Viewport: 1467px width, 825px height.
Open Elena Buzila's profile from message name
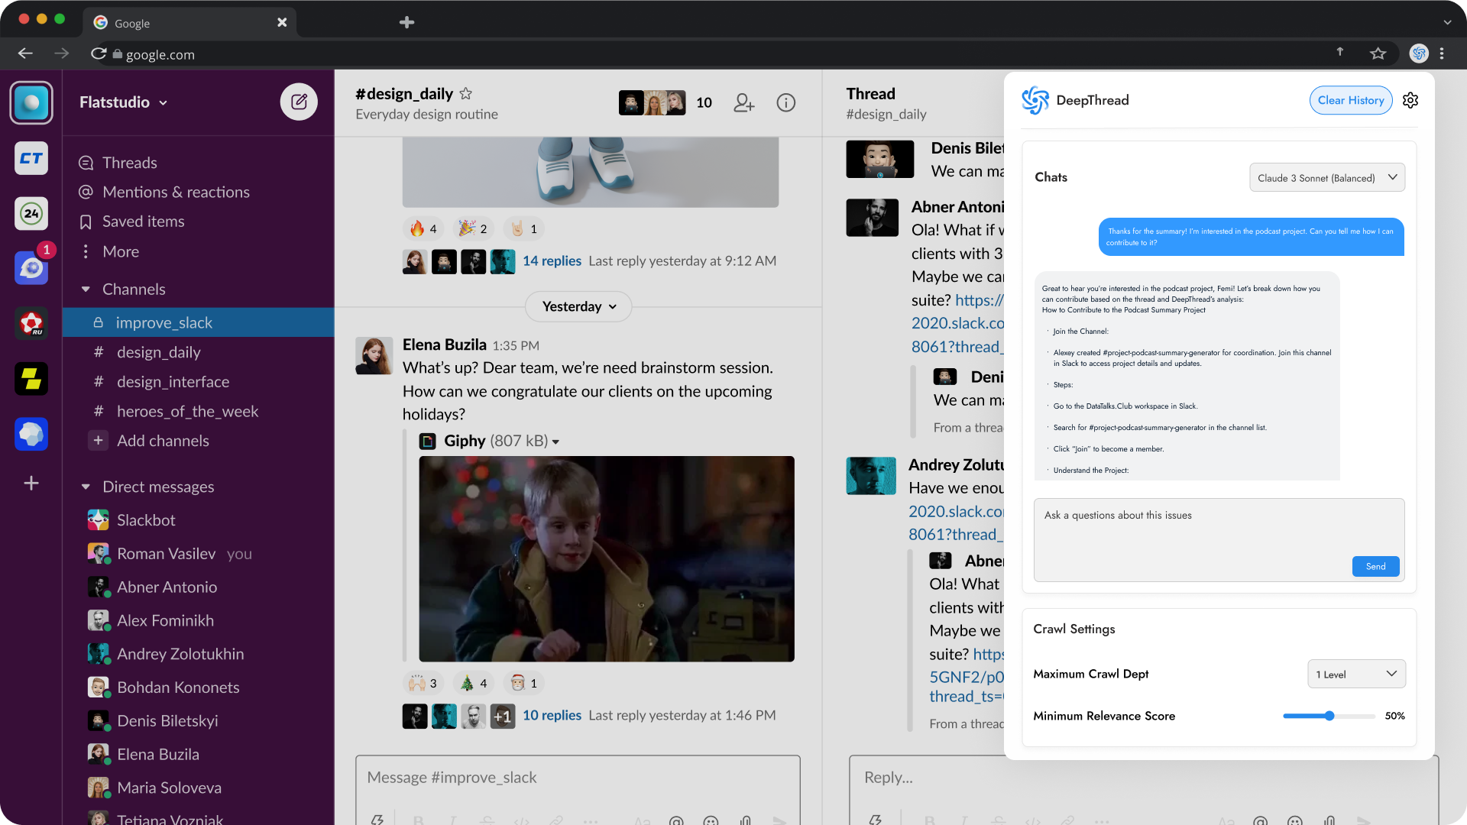(445, 345)
